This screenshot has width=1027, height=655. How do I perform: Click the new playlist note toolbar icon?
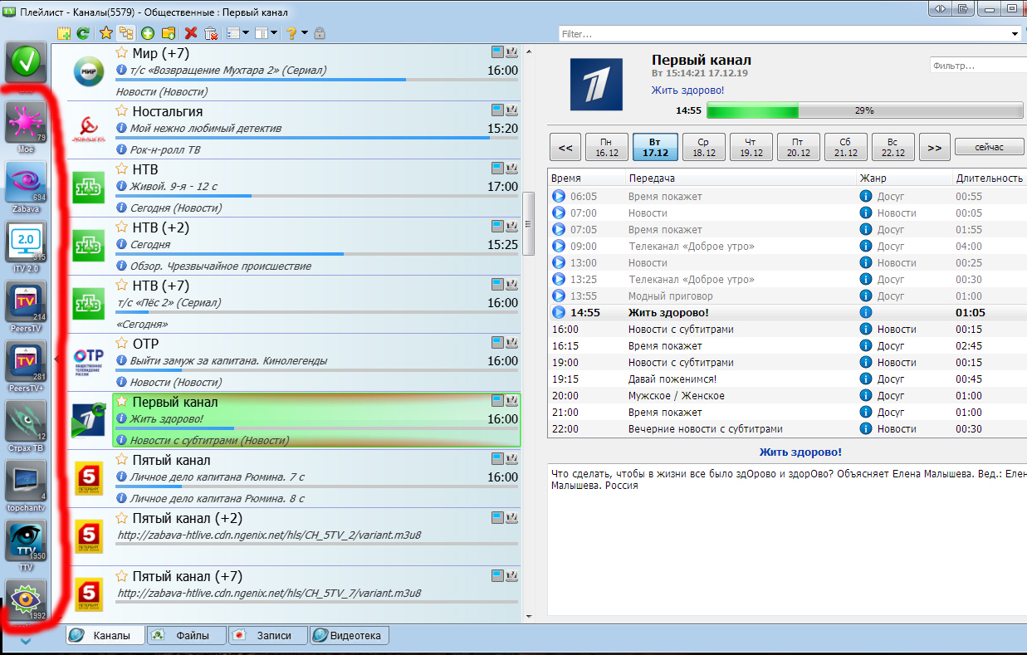coord(64,33)
